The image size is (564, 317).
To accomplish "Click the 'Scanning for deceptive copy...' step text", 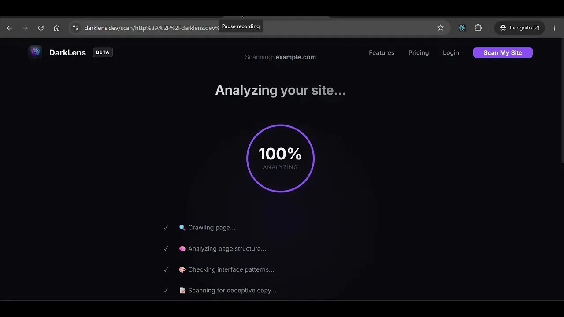I will pos(232,290).
